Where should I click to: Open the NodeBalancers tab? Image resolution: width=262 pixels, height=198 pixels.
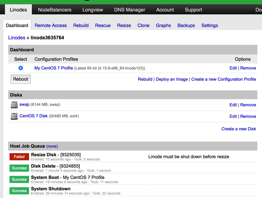click(55, 10)
